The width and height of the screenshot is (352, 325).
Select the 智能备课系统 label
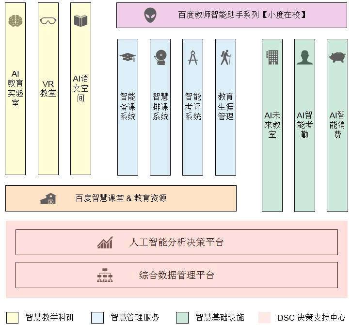click(x=128, y=107)
